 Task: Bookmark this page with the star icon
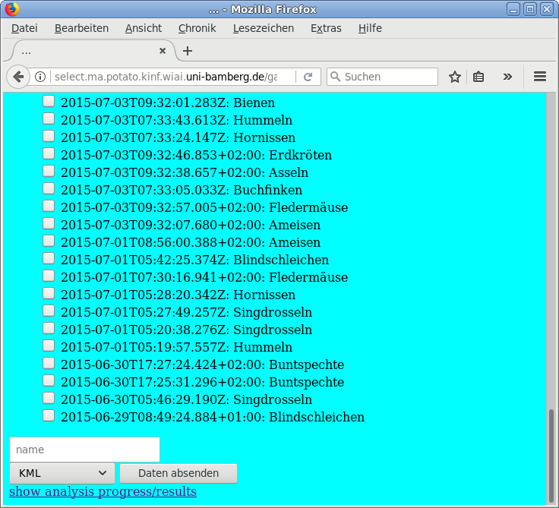(454, 77)
